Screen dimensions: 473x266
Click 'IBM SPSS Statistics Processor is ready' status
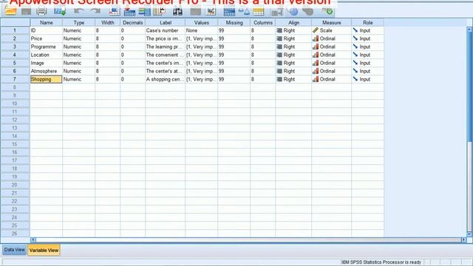click(x=381, y=262)
